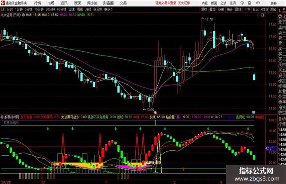Click the 光大证券 broker link
Screen dimensions: 286x184
pyautogui.click(x=184, y=3)
